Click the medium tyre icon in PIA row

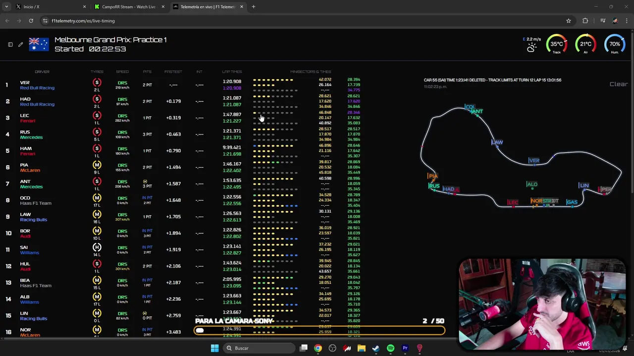pos(97,165)
